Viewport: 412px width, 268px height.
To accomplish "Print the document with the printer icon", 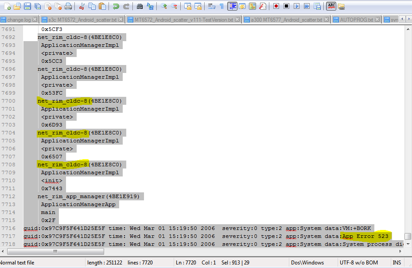I will tap(68, 6).
